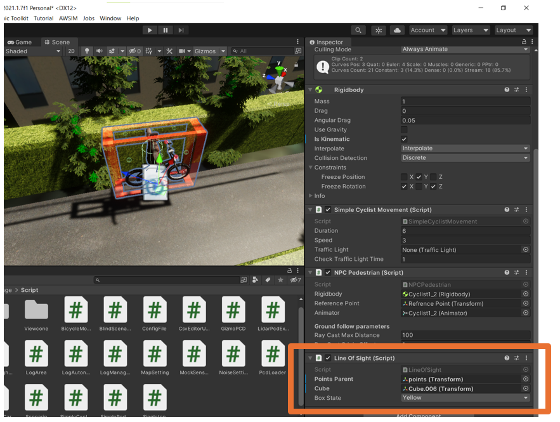Open the AWSIM menu
This screenshot has height=422, width=560.
67,18
